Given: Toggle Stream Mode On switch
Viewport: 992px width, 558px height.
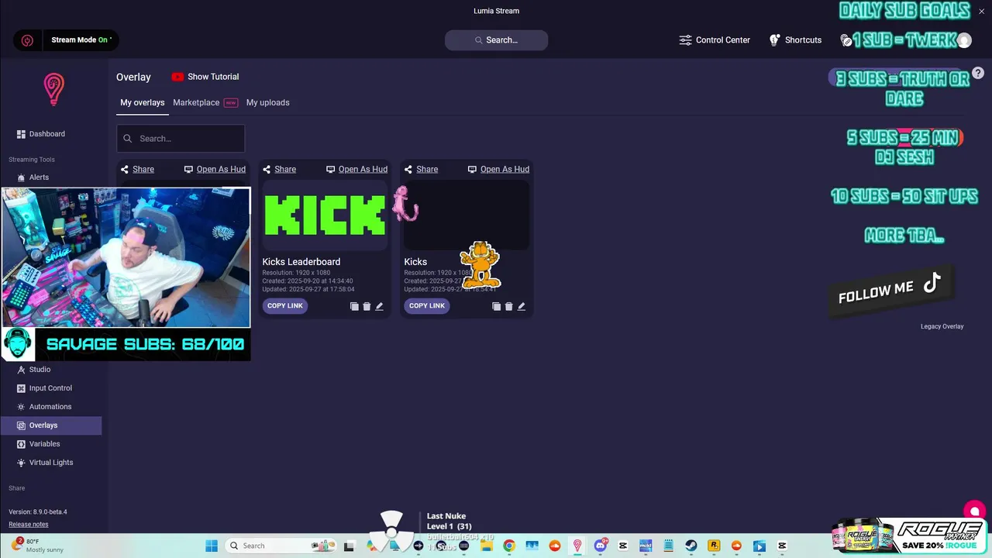Looking at the screenshot, I should tap(81, 40).
